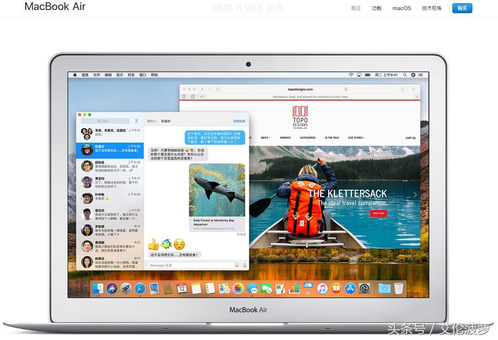This screenshot has height=340, width=498.
Task: Open FaceTime from the Dock
Action: (x=266, y=288)
